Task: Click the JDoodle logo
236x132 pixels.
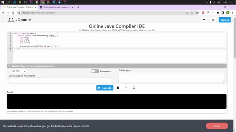Action: pyautogui.click(x=19, y=20)
